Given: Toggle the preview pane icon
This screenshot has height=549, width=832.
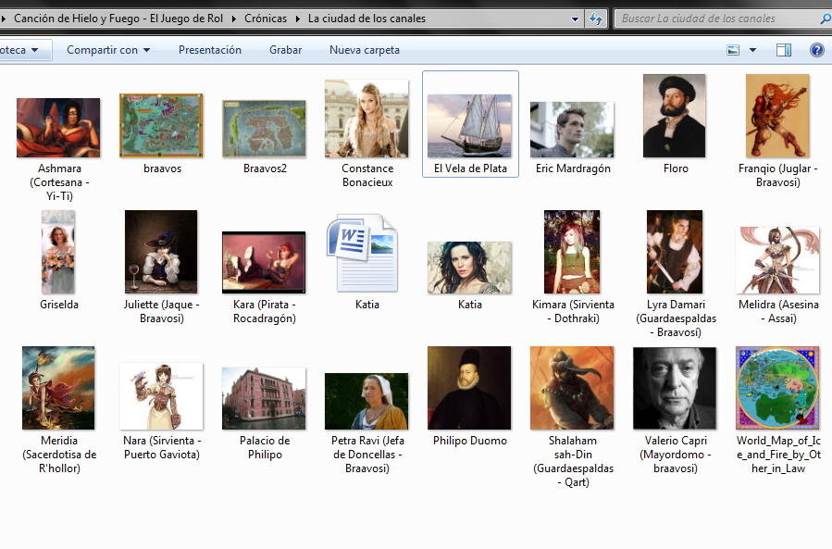Looking at the screenshot, I should 784,50.
